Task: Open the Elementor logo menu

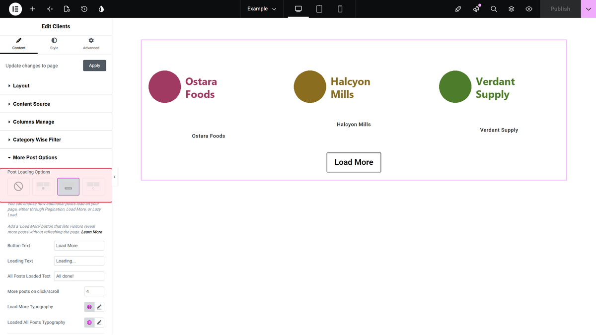Action: coord(15,9)
